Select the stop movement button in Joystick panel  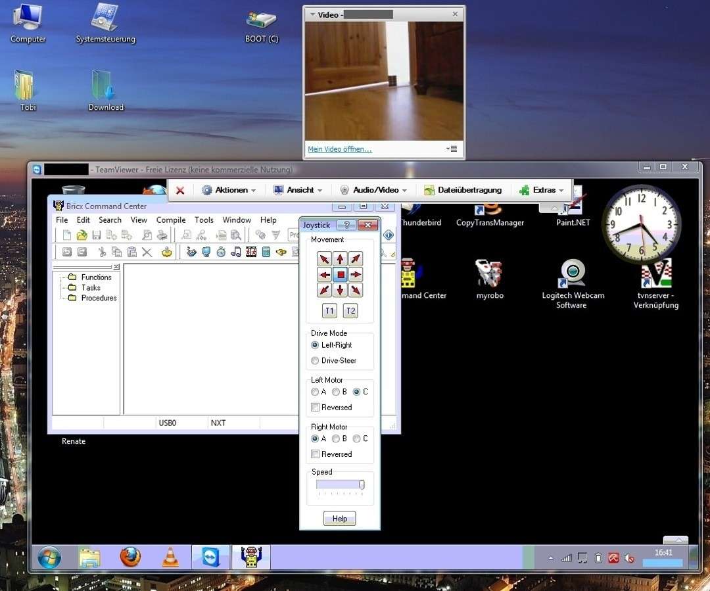339,274
